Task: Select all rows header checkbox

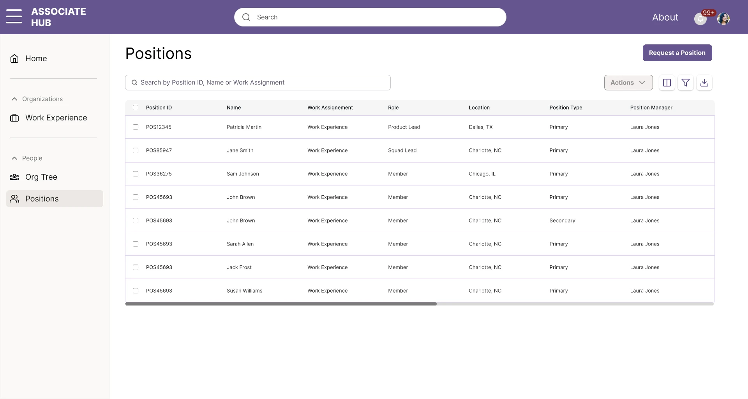Action: [136, 108]
